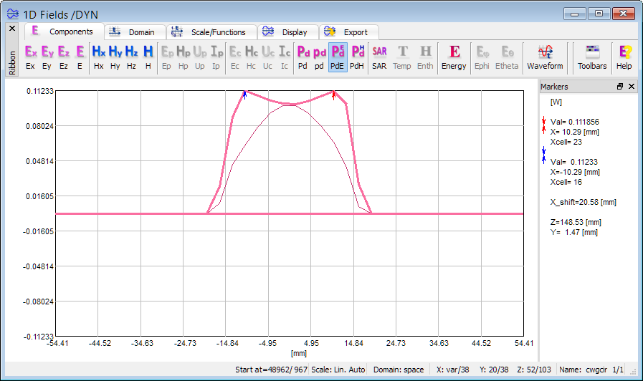
Task: Show the Hx magnetic field component
Action: pos(99,56)
